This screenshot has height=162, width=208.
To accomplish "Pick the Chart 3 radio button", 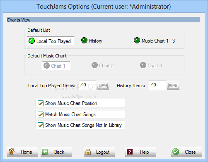I will (x=151, y=65).
